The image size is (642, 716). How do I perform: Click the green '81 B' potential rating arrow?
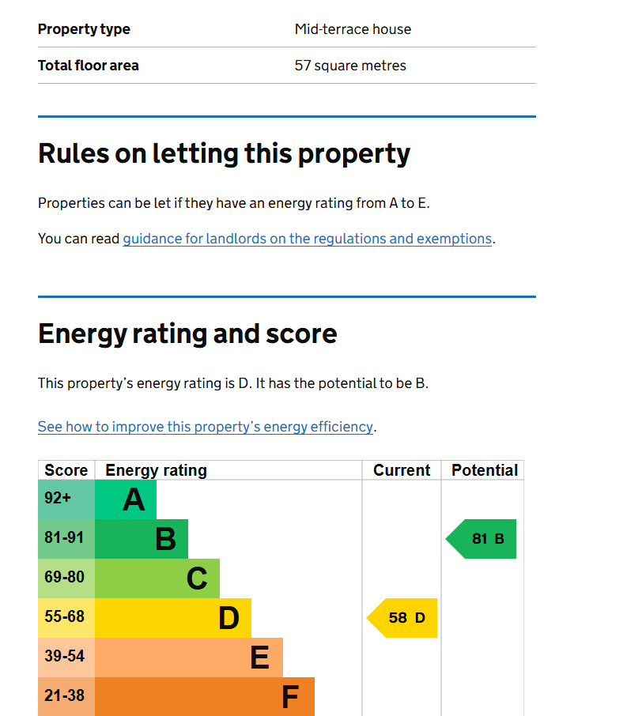click(x=482, y=539)
